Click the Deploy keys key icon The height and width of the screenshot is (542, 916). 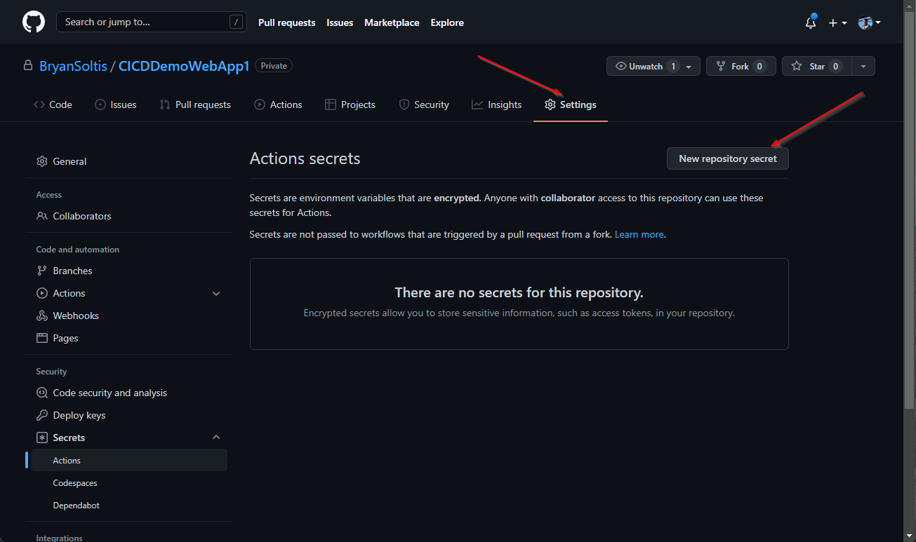point(42,415)
